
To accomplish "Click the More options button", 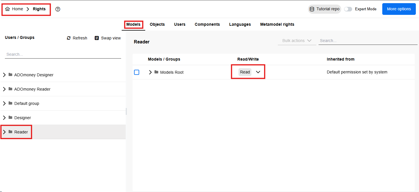I will pyautogui.click(x=399, y=9).
